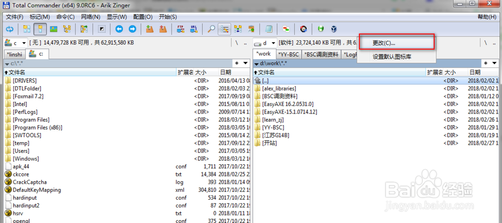
Task: Click the refresh/reread source icon in toolbar
Action: click(x=10, y=30)
